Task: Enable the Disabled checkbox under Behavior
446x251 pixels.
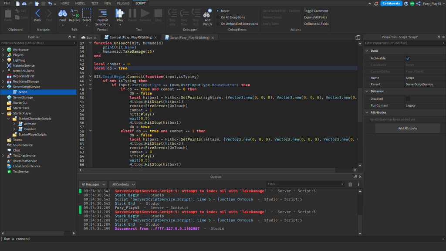Action: point(407,99)
